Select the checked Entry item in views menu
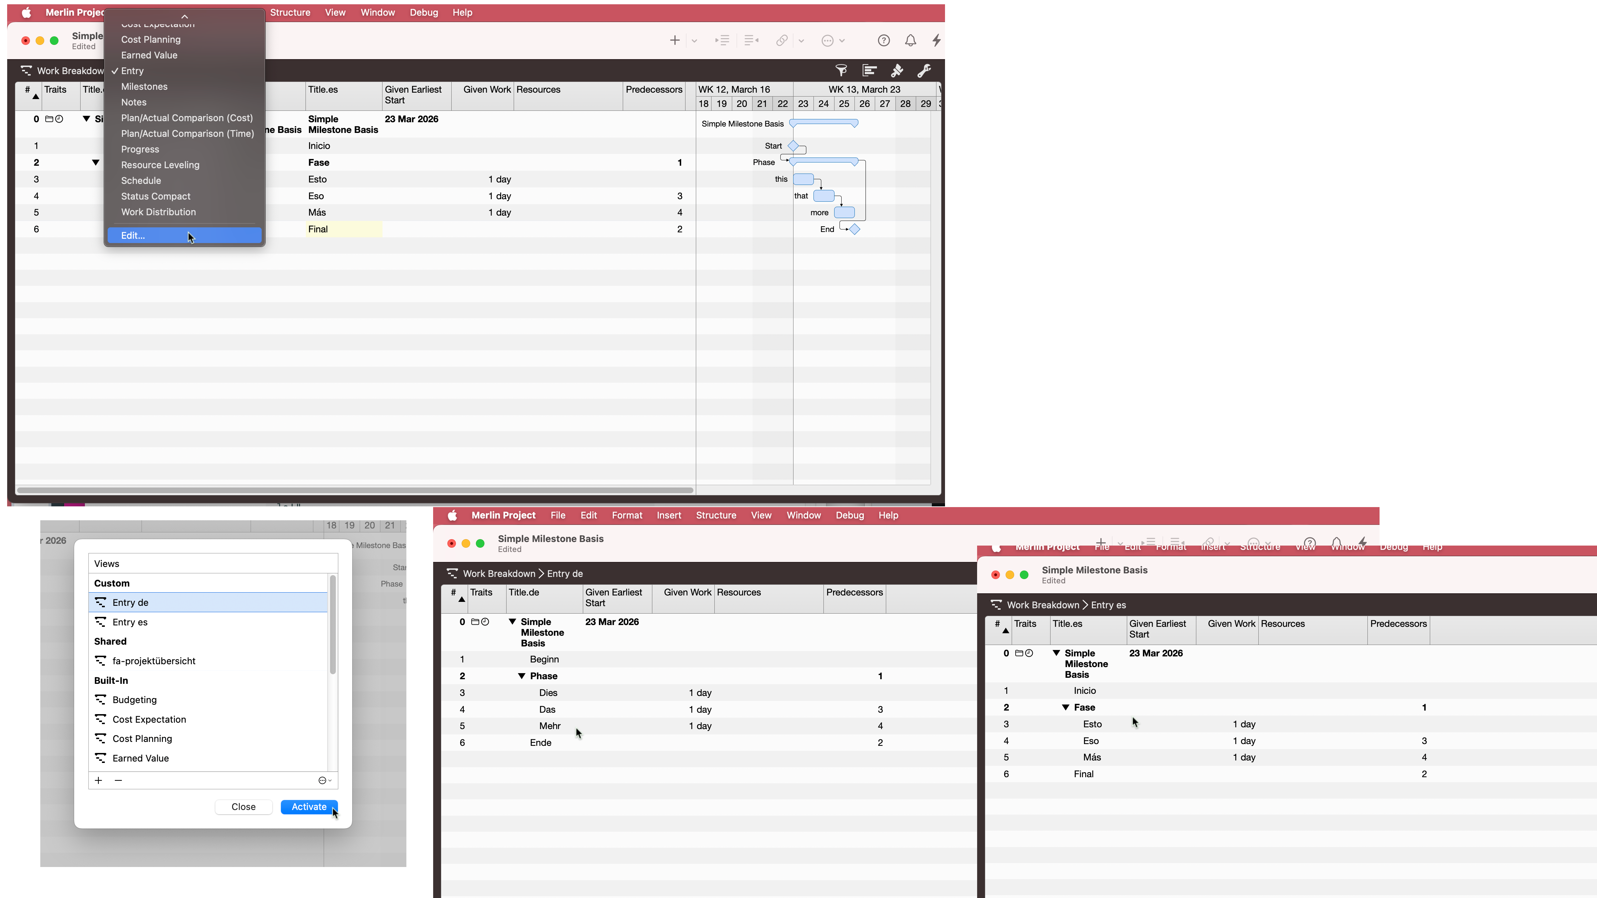The image size is (1597, 898). pyautogui.click(x=132, y=71)
